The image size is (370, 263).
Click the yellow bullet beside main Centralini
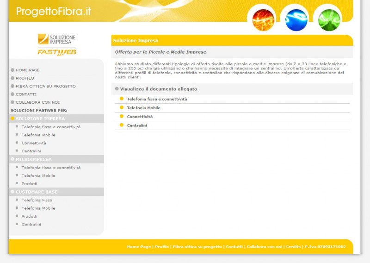click(122, 125)
